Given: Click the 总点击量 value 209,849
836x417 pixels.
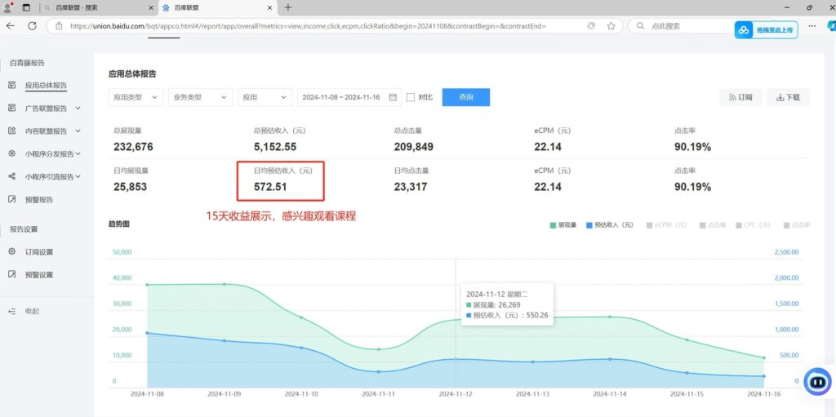Looking at the screenshot, I should pos(414,147).
